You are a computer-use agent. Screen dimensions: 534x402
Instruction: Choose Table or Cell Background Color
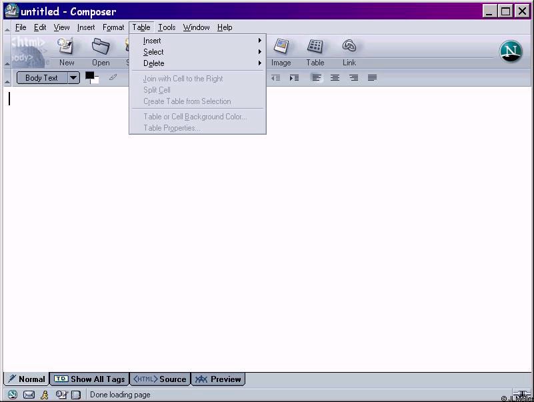[x=197, y=117]
